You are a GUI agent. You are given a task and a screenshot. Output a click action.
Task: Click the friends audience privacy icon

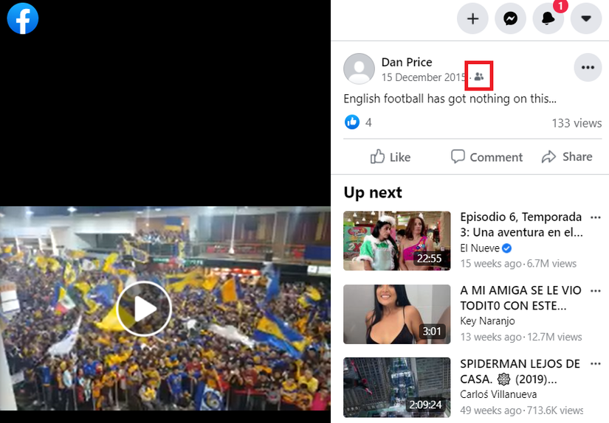pos(479,77)
